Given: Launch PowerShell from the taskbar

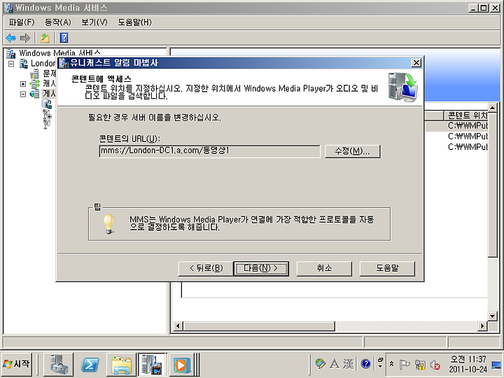Looking at the screenshot, I should point(90,365).
